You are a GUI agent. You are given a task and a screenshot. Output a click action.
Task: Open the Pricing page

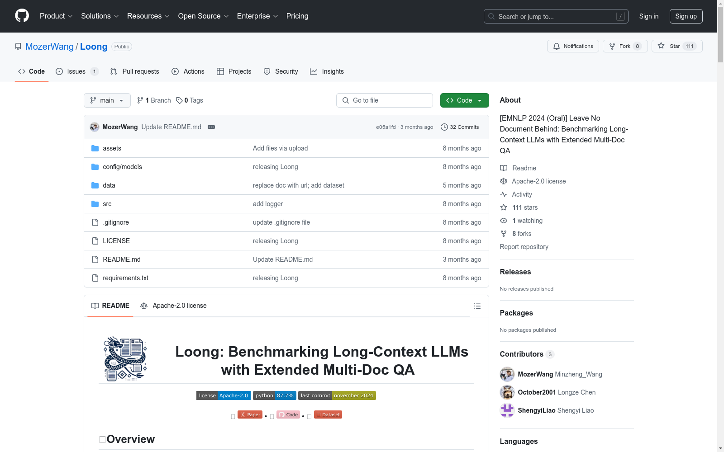[297, 16]
